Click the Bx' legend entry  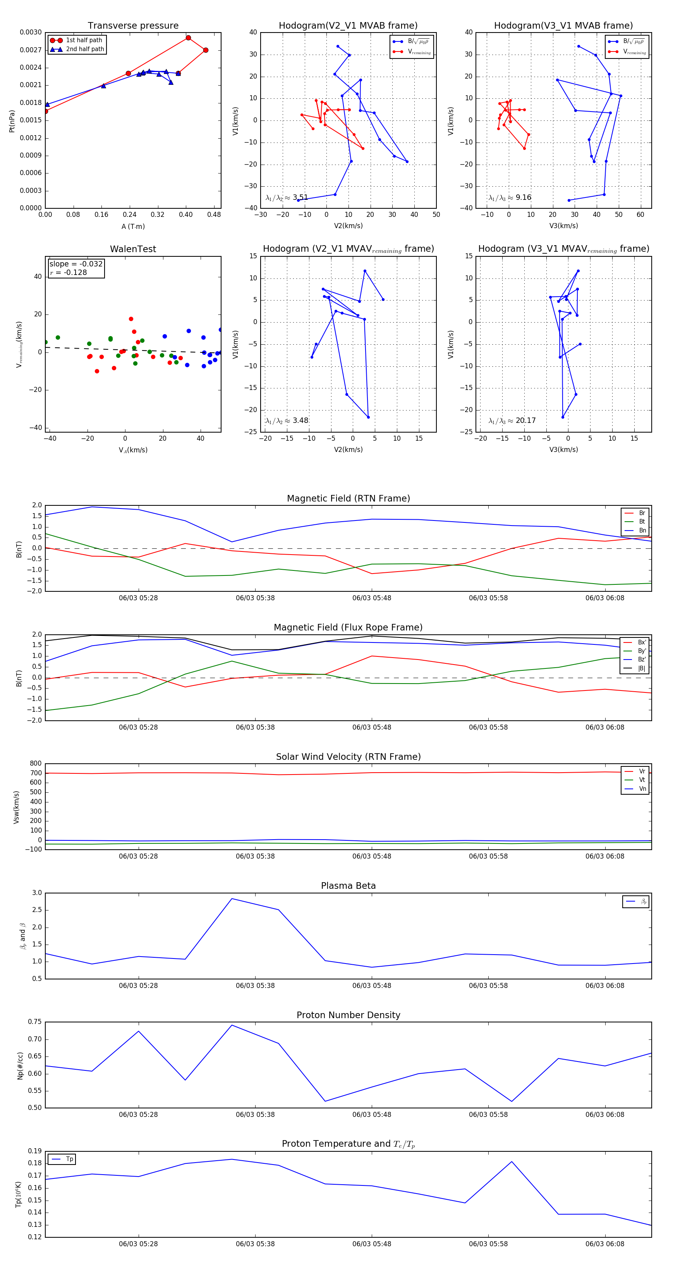click(x=635, y=642)
